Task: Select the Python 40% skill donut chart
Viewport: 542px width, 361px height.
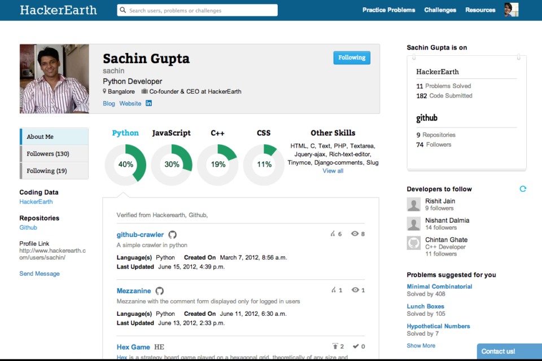Action: pyautogui.click(x=125, y=164)
